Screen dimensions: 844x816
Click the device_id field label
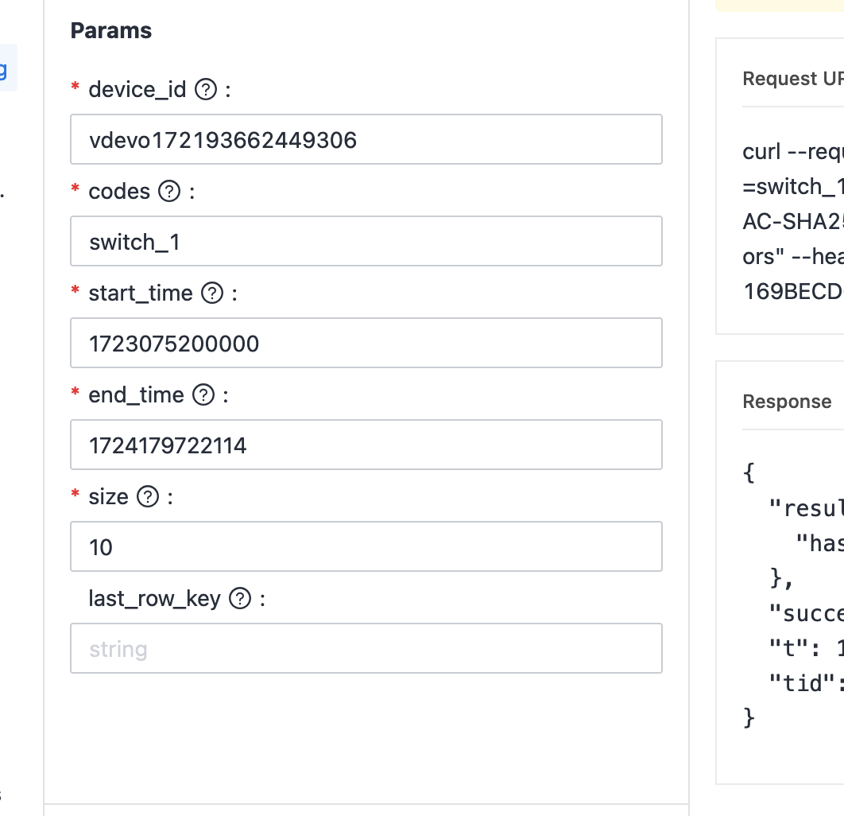coord(137,90)
